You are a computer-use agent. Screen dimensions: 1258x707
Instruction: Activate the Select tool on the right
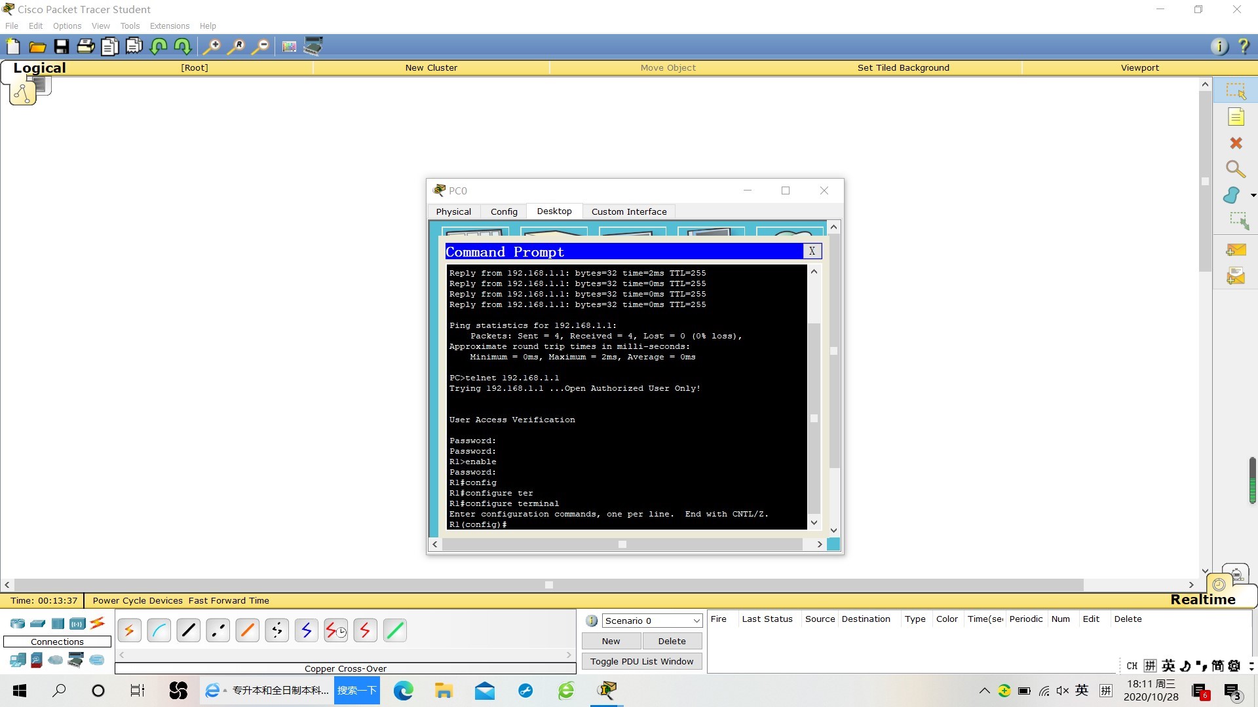point(1236,90)
